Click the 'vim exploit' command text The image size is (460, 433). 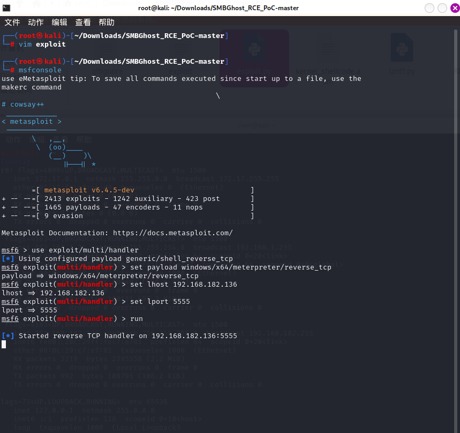click(x=42, y=44)
